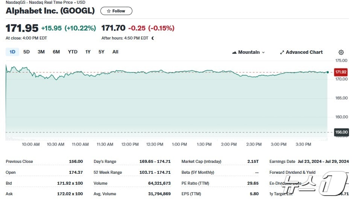Click the 156.00 previous close marker
The image size is (352, 199).
click(341, 132)
